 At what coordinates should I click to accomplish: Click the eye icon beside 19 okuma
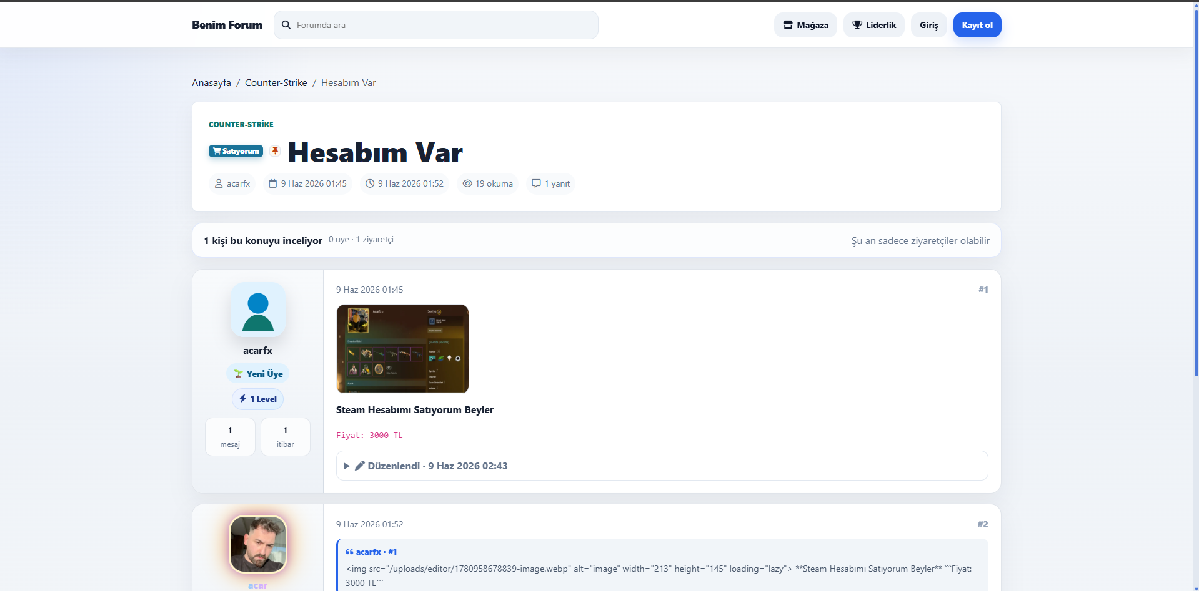pos(467,183)
